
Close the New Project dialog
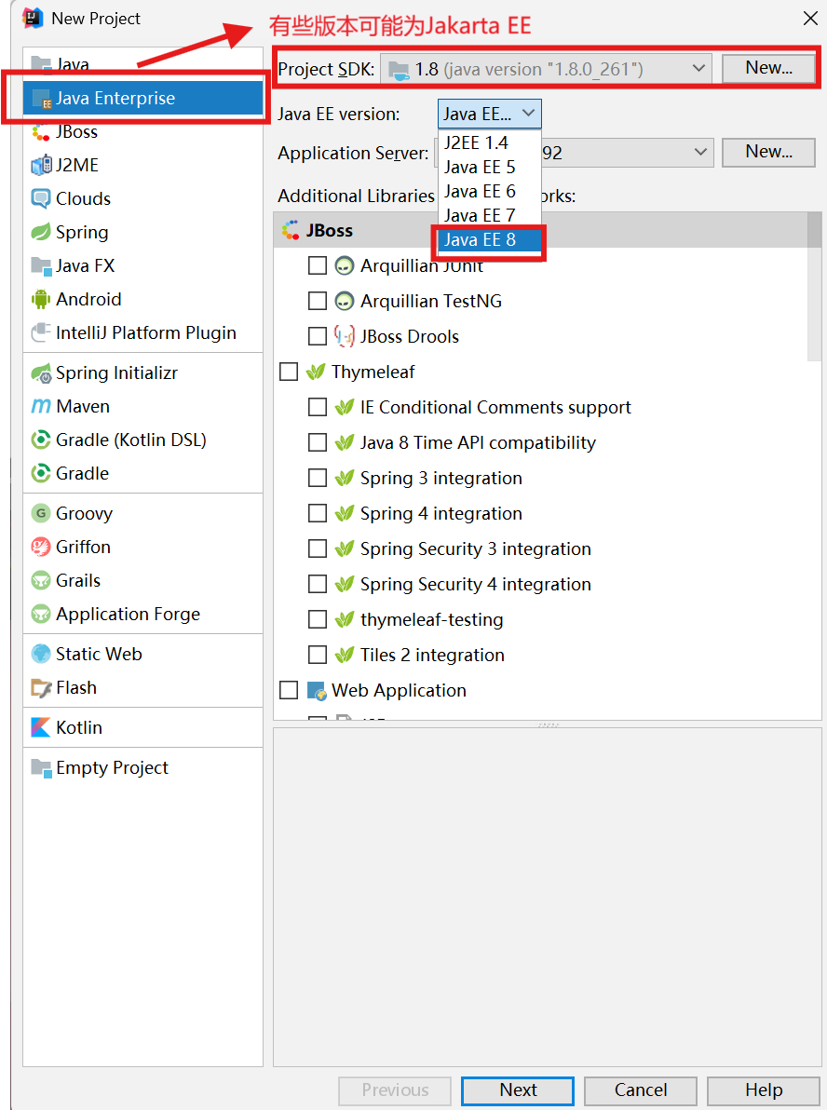pos(810,19)
